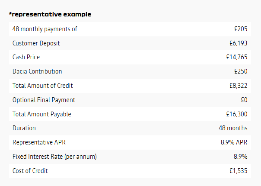Select the Fixed Interest Rate (per annum) label
Viewport: 261px width, 186px height.
point(54,157)
